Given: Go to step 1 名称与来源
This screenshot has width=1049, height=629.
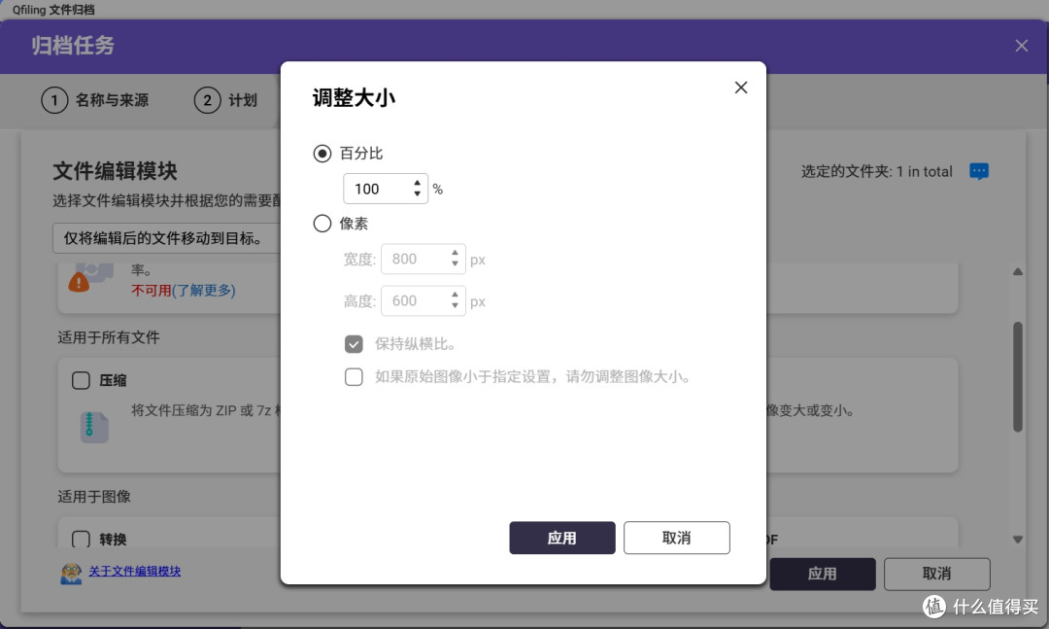Looking at the screenshot, I should (95, 100).
